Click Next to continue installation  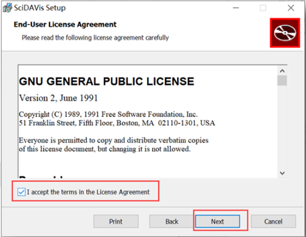click(x=218, y=221)
